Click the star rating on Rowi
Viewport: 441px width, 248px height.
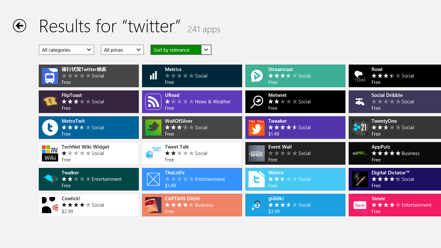tap(386, 76)
